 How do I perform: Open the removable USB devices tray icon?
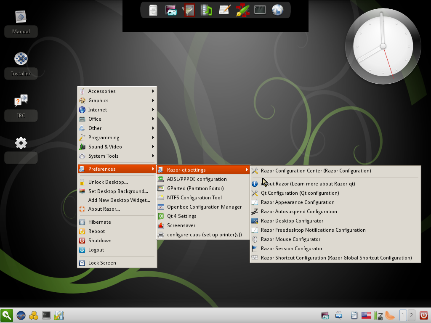(x=339, y=315)
